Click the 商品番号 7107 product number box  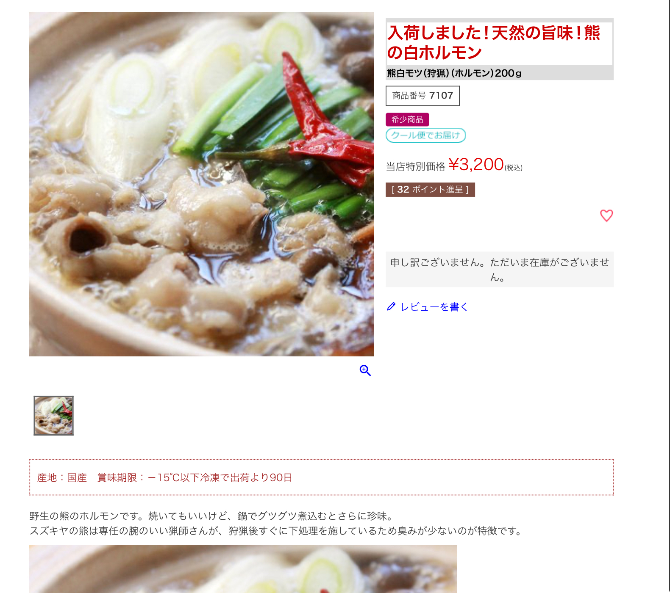point(423,96)
